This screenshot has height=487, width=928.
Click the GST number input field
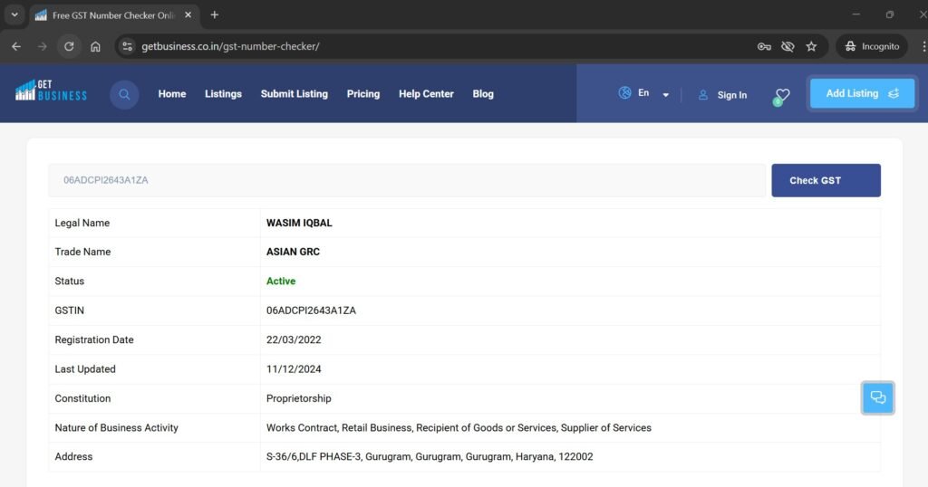tap(406, 180)
